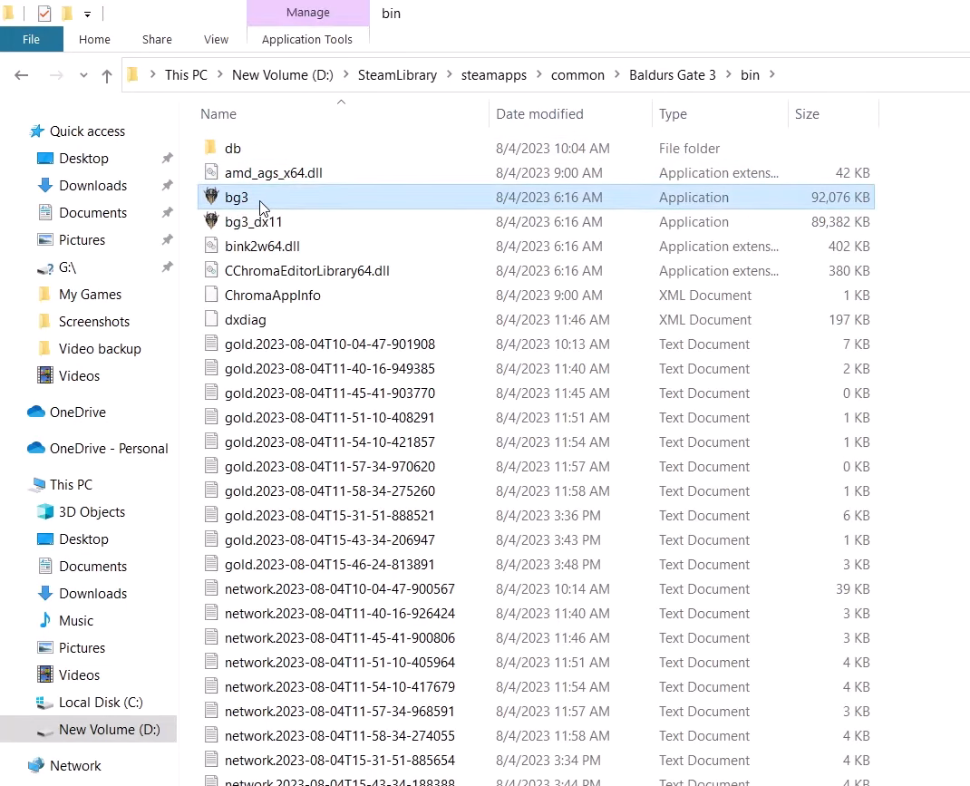Click the Music note icon

coord(45,620)
